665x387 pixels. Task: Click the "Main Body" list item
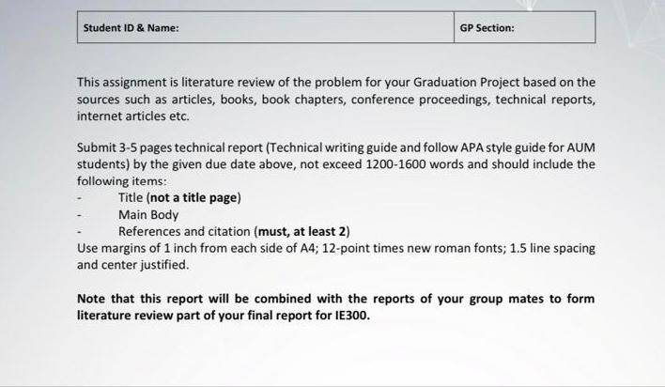(x=148, y=215)
